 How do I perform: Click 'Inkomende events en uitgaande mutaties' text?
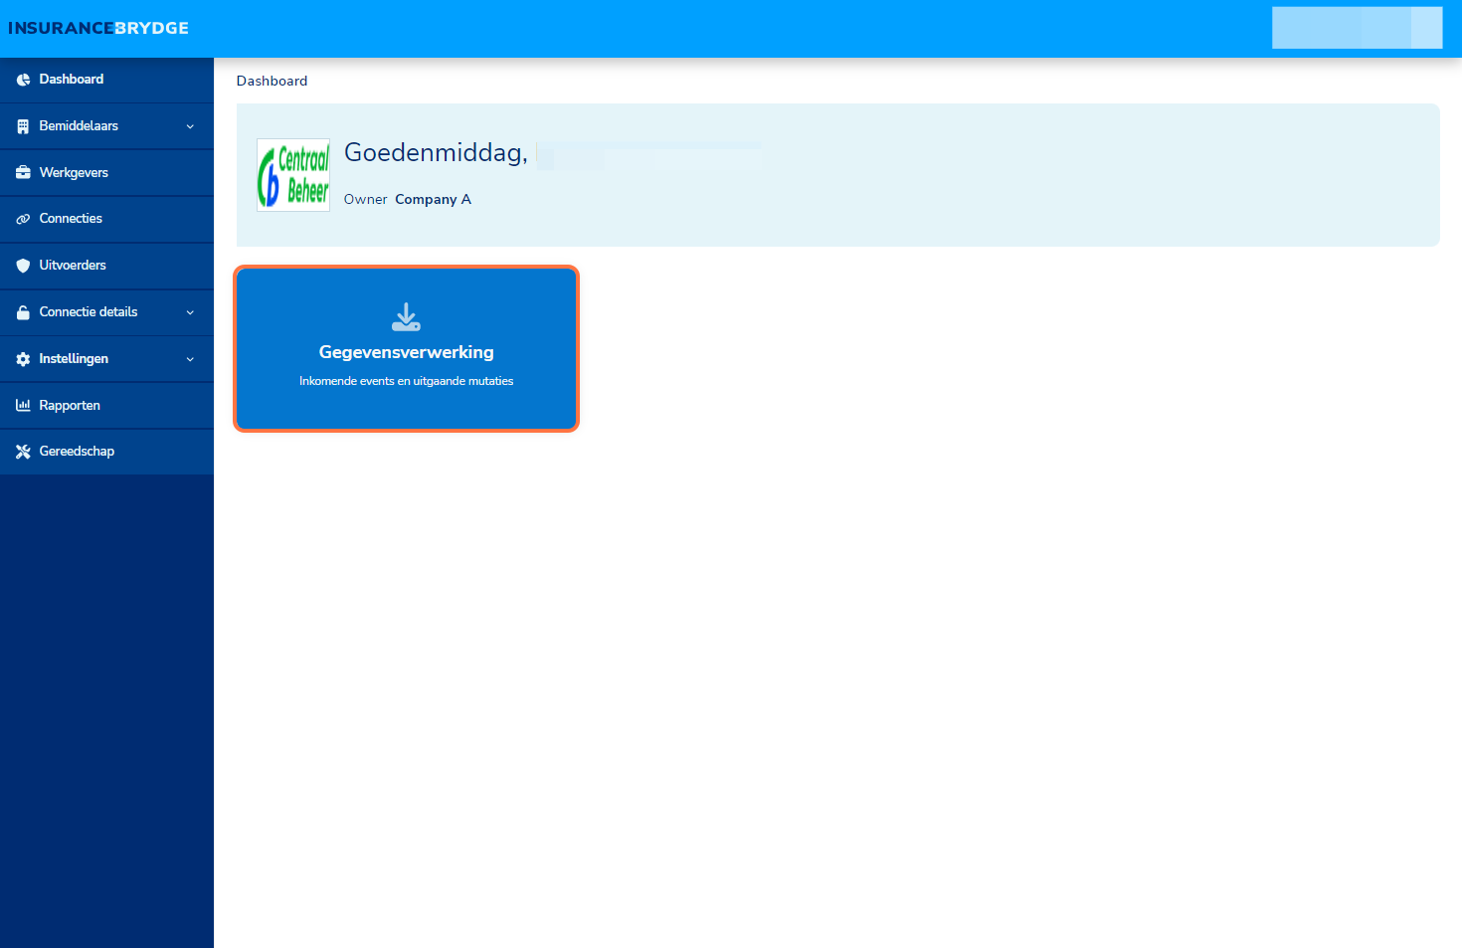pos(406,381)
